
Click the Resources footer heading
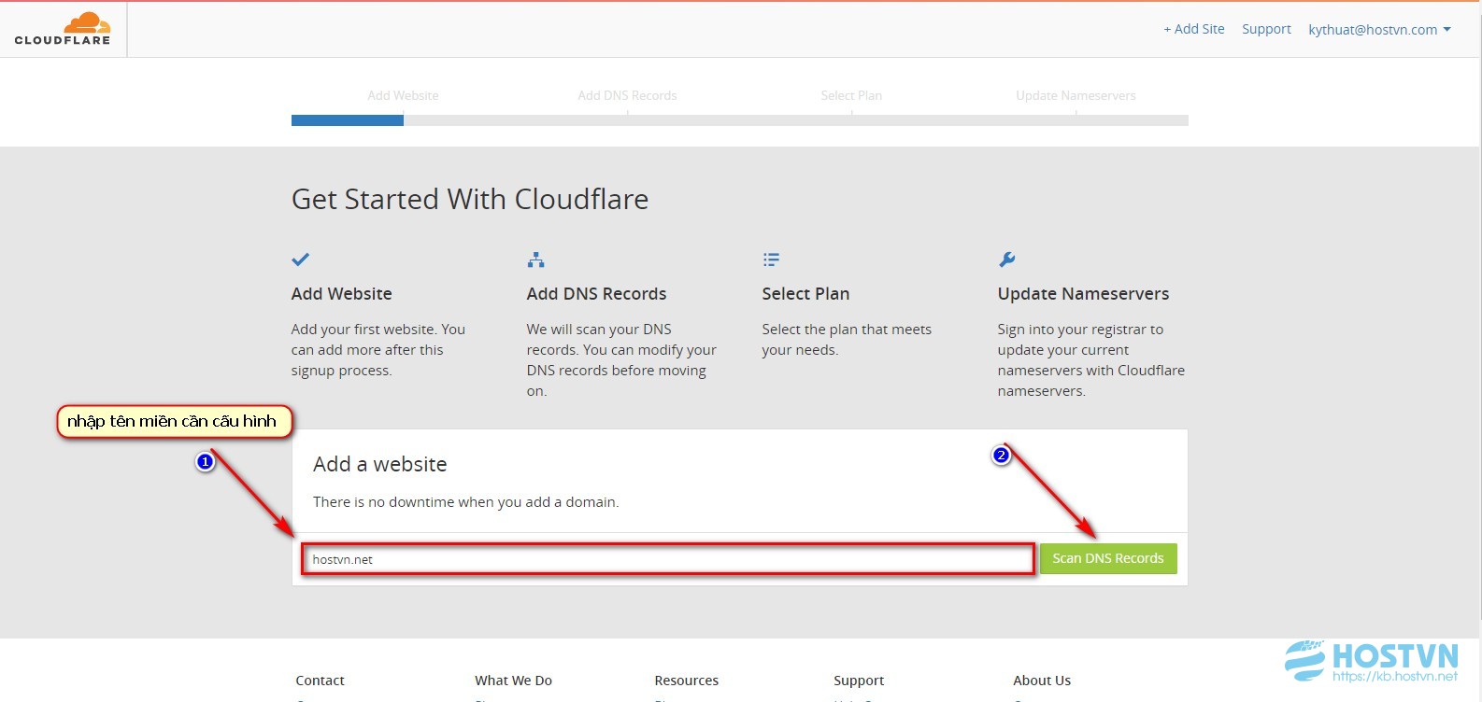point(686,681)
